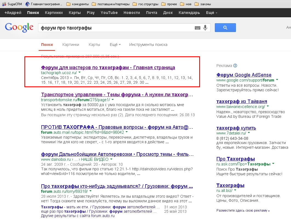The width and height of the screenshot is (291, 222).
Task: Open Инструменты поиска options
Action: coord(148,45)
